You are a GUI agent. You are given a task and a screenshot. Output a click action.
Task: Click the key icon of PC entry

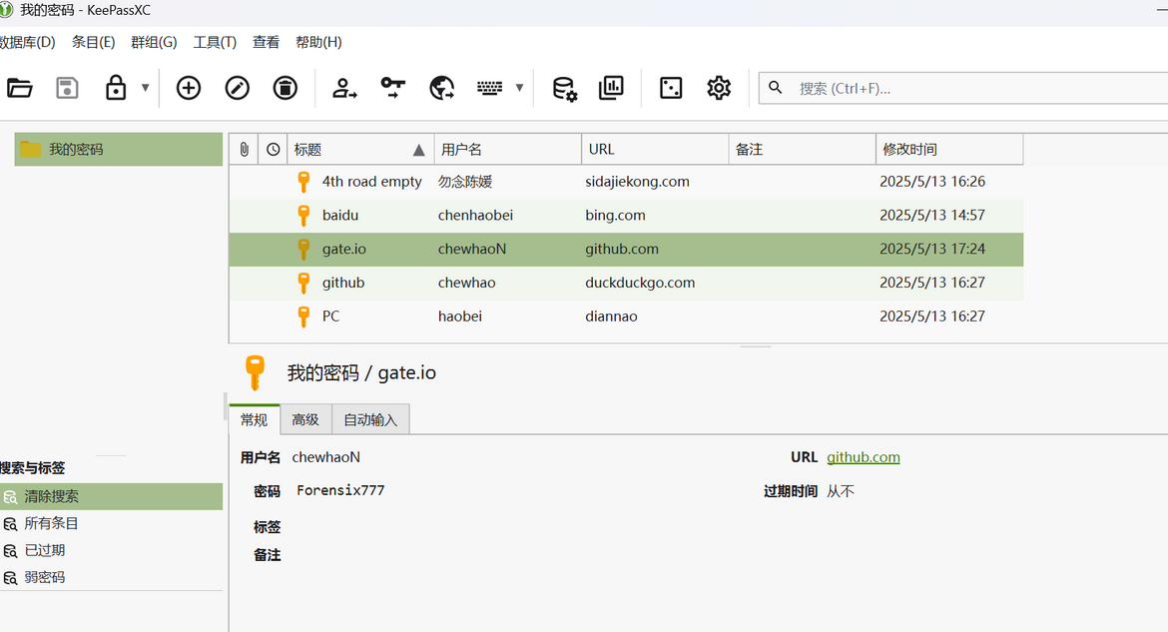303,316
